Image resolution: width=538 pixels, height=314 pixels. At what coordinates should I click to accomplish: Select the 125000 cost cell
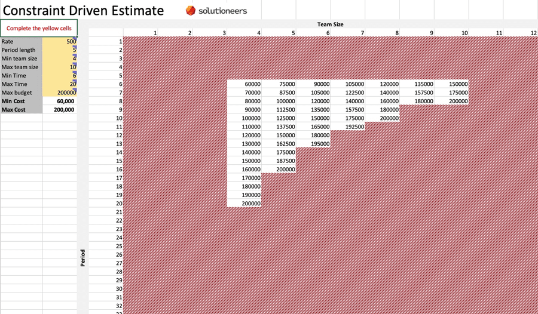click(x=279, y=118)
